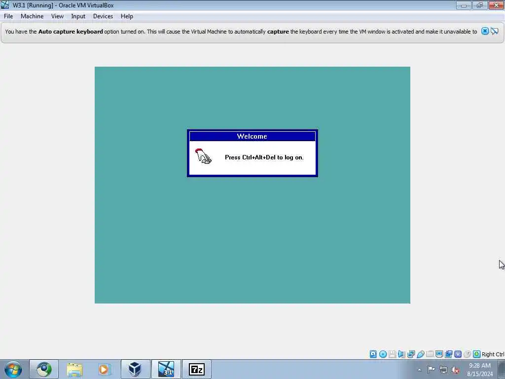Click the display settings indicator

(439, 354)
